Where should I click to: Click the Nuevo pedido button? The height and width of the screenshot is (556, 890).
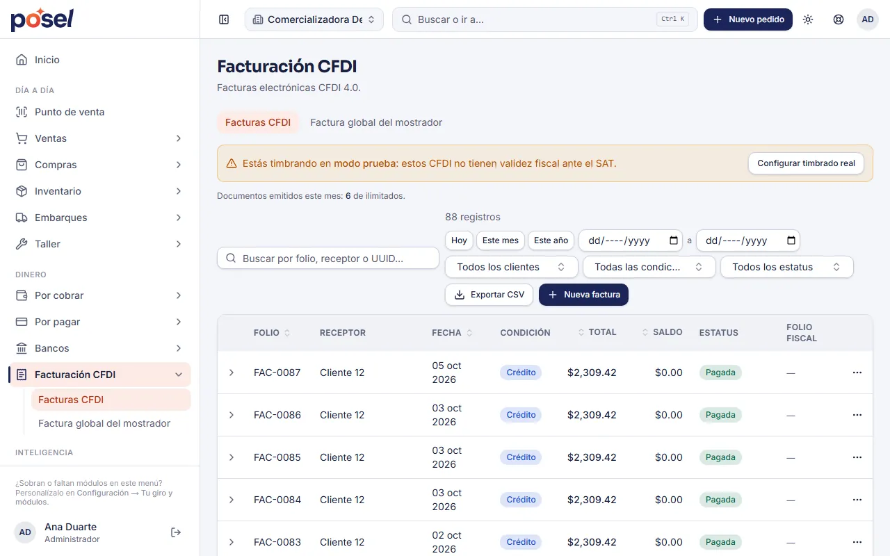748,19
